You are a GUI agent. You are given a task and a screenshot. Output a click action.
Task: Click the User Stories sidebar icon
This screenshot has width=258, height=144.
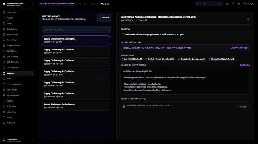coord(4,51)
